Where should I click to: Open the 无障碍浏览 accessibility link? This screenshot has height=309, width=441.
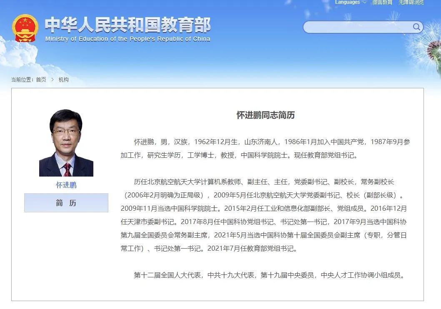pos(411,2)
